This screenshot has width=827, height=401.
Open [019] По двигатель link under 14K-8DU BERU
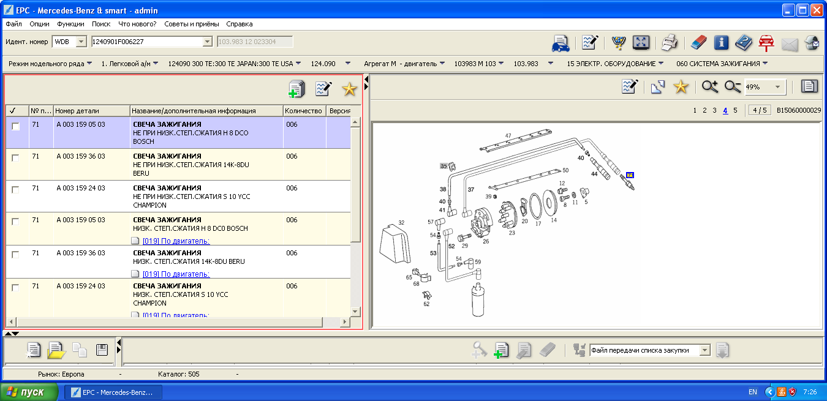tap(176, 274)
